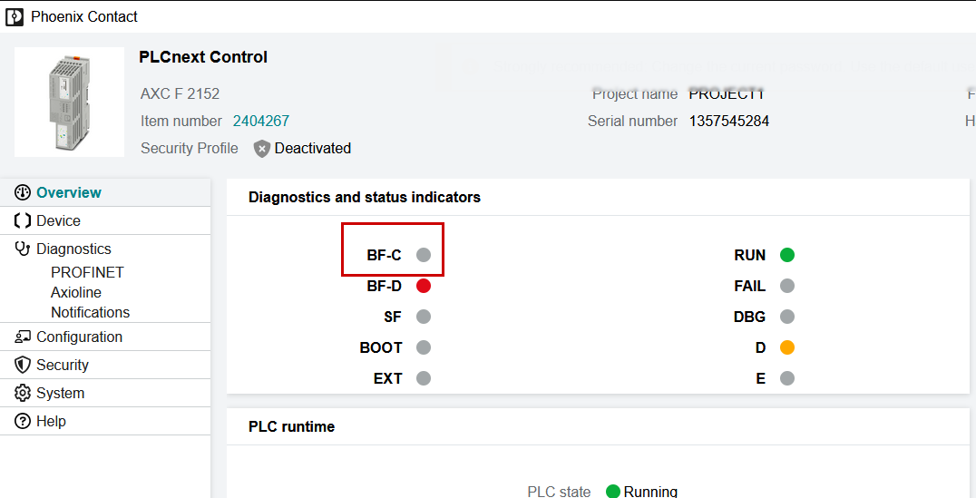Click the System gear icon
This screenshot has height=498, width=976.
[x=23, y=393]
